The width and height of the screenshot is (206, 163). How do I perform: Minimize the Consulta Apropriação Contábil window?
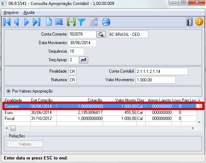174,2
